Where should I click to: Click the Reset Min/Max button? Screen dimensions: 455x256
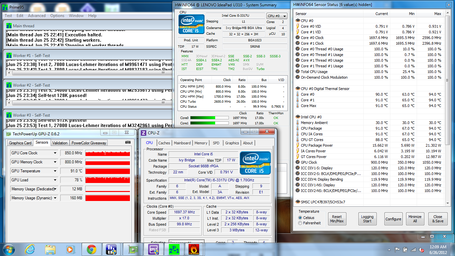click(x=337, y=219)
